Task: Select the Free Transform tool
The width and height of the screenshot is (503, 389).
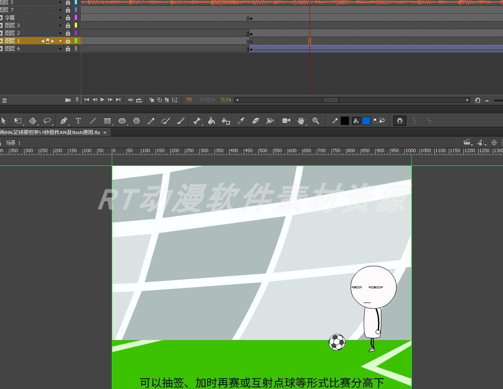Action: point(18,121)
